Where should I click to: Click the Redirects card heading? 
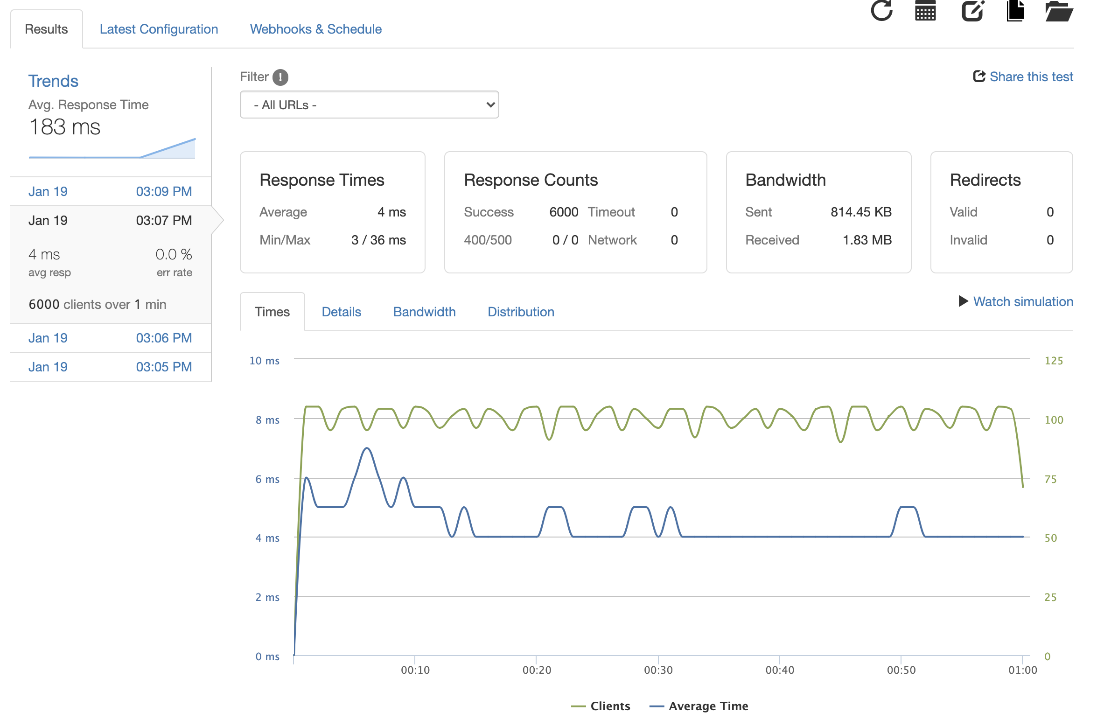985,180
